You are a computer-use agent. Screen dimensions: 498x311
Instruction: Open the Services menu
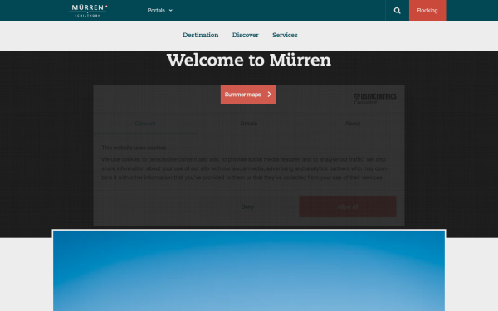point(285,35)
